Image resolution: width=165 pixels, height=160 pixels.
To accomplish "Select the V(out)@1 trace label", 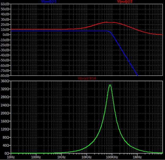I will (x=49, y=2).
